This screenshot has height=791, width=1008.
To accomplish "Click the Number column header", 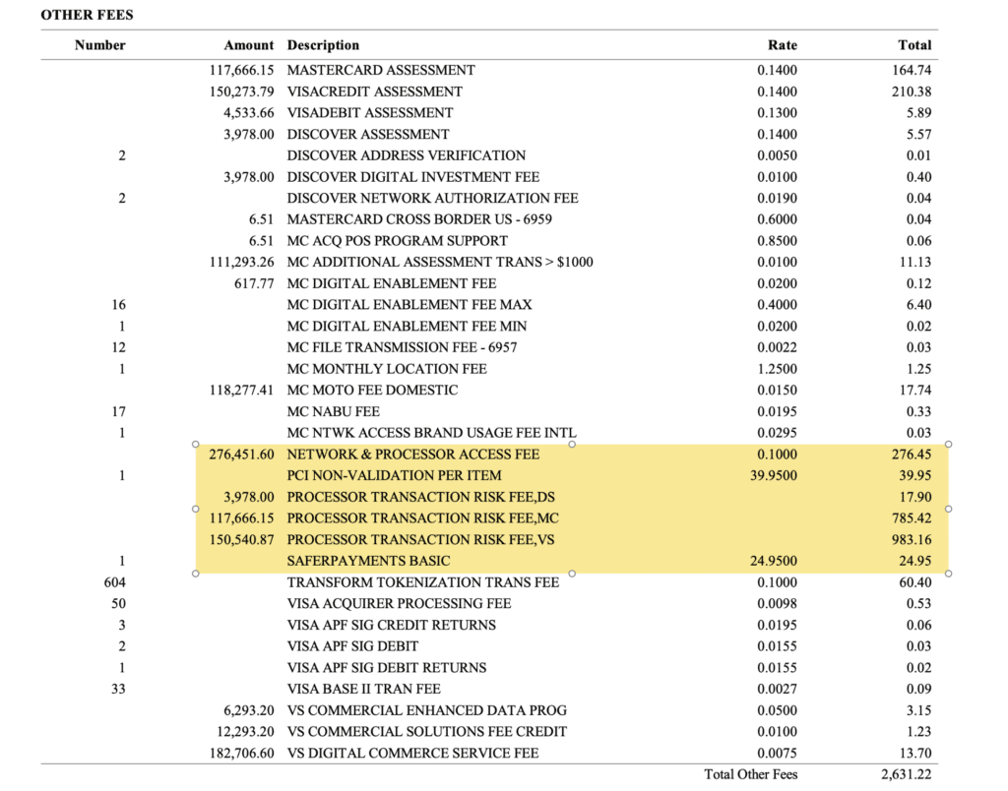I will click(x=100, y=45).
